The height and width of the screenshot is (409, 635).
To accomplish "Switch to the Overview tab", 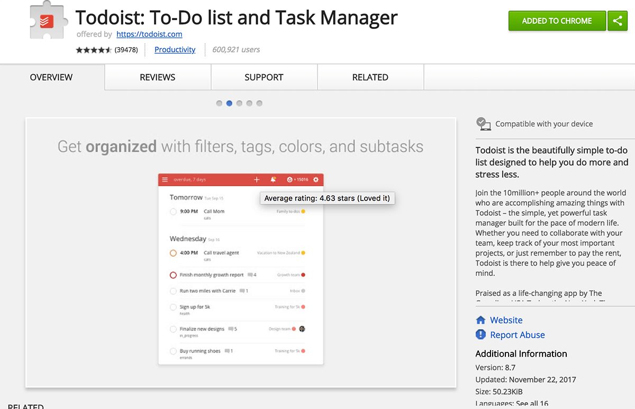I will (x=51, y=77).
